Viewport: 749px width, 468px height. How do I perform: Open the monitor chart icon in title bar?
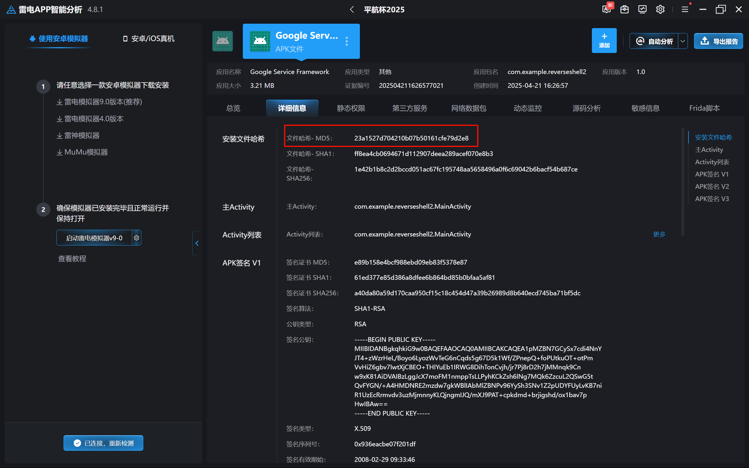coord(643,10)
